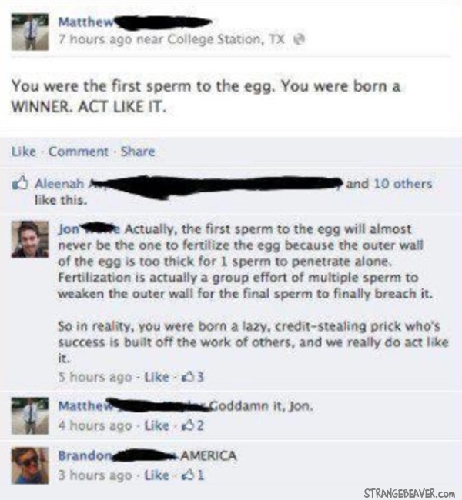Click the thumbs-up icon next to Aleenah
Image resolution: width=462 pixels, height=500 pixels.
21,183
